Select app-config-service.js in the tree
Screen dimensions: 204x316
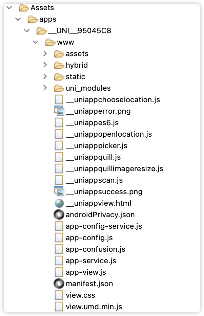tap(104, 226)
